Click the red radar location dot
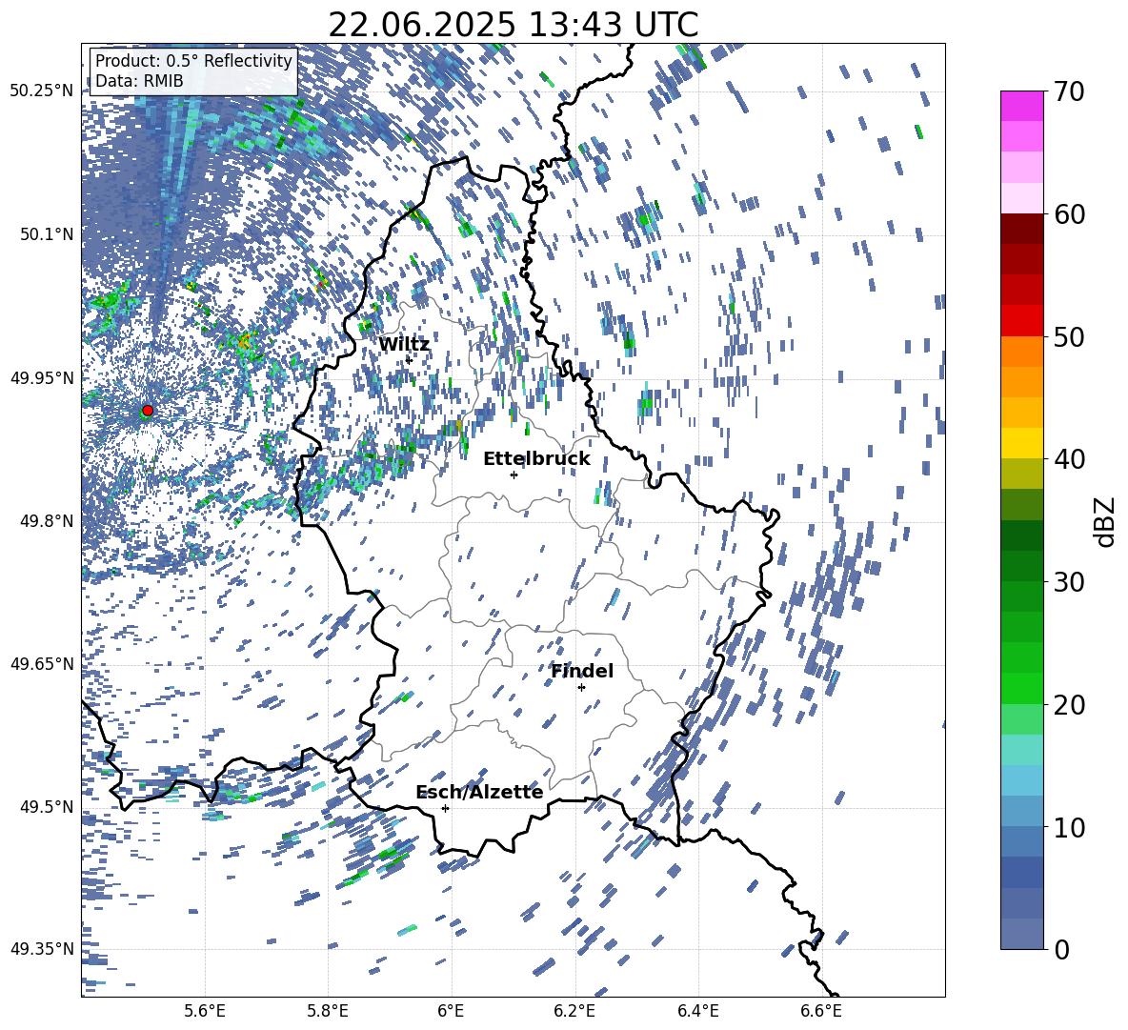 [148, 411]
